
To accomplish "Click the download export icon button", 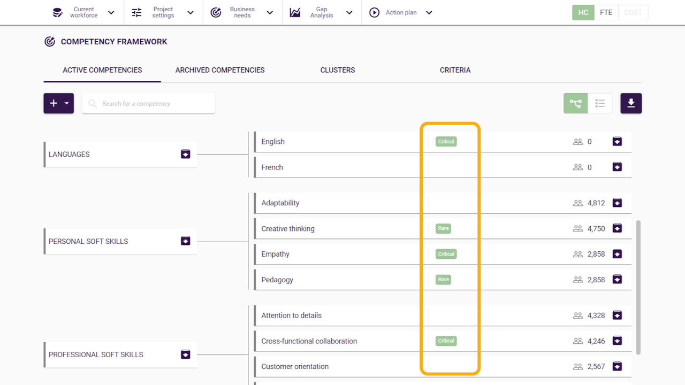I will tap(631, 103).
